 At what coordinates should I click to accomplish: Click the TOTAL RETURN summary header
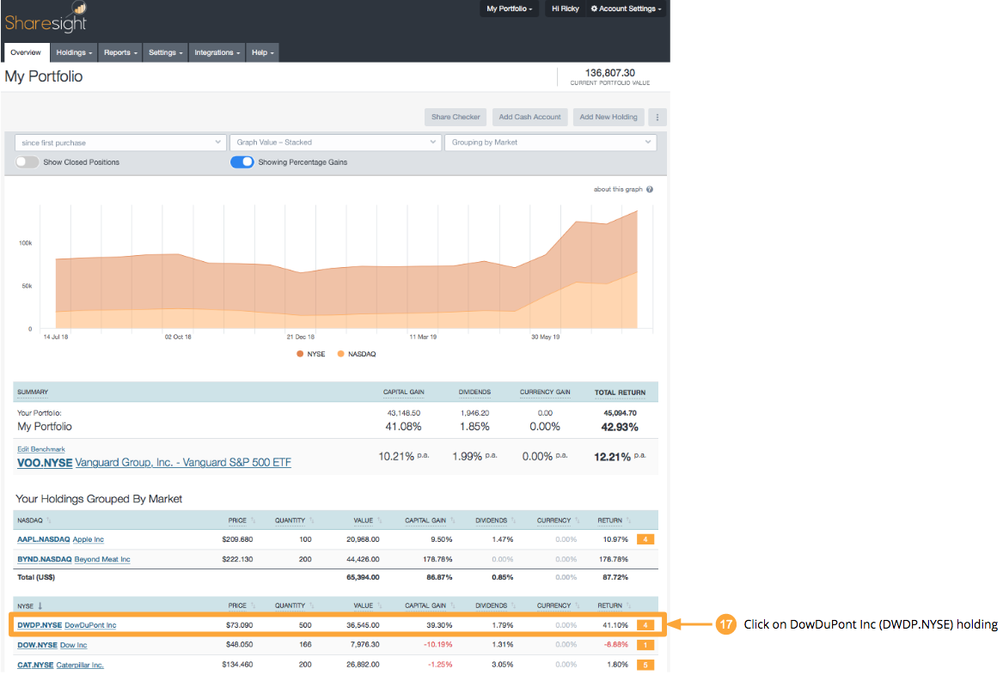tap(620, 392)
